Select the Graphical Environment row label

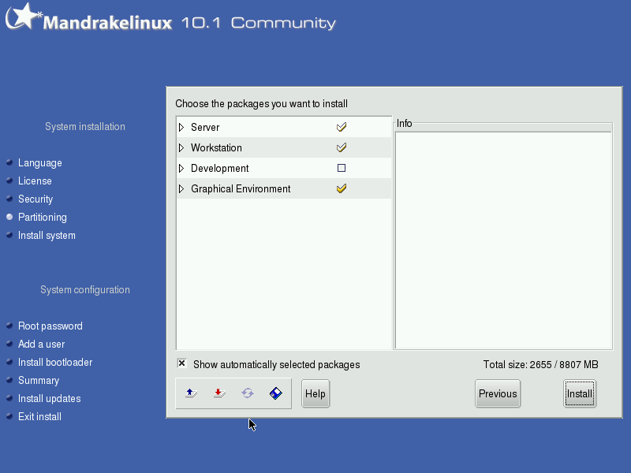241,188
